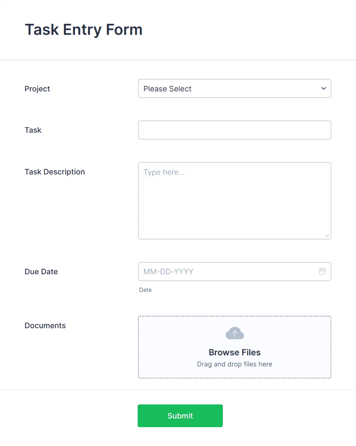Click the drag and drop files zone
356x446 pixels.
pyautogui.click(x=234, y=364)
